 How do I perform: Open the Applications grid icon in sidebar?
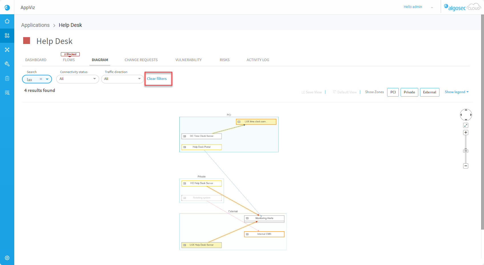pos(7,35)
